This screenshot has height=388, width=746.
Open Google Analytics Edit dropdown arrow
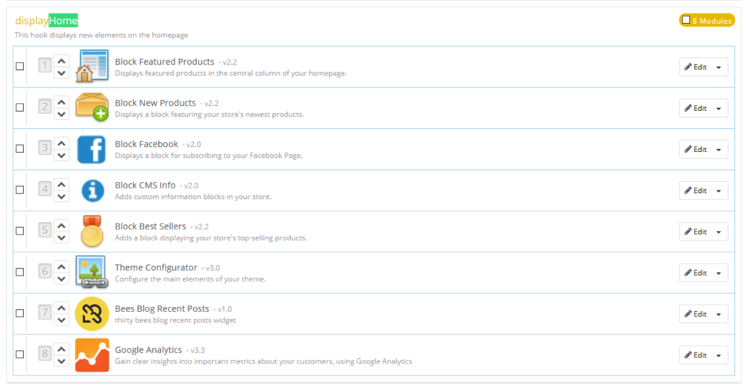click(718, 355)
